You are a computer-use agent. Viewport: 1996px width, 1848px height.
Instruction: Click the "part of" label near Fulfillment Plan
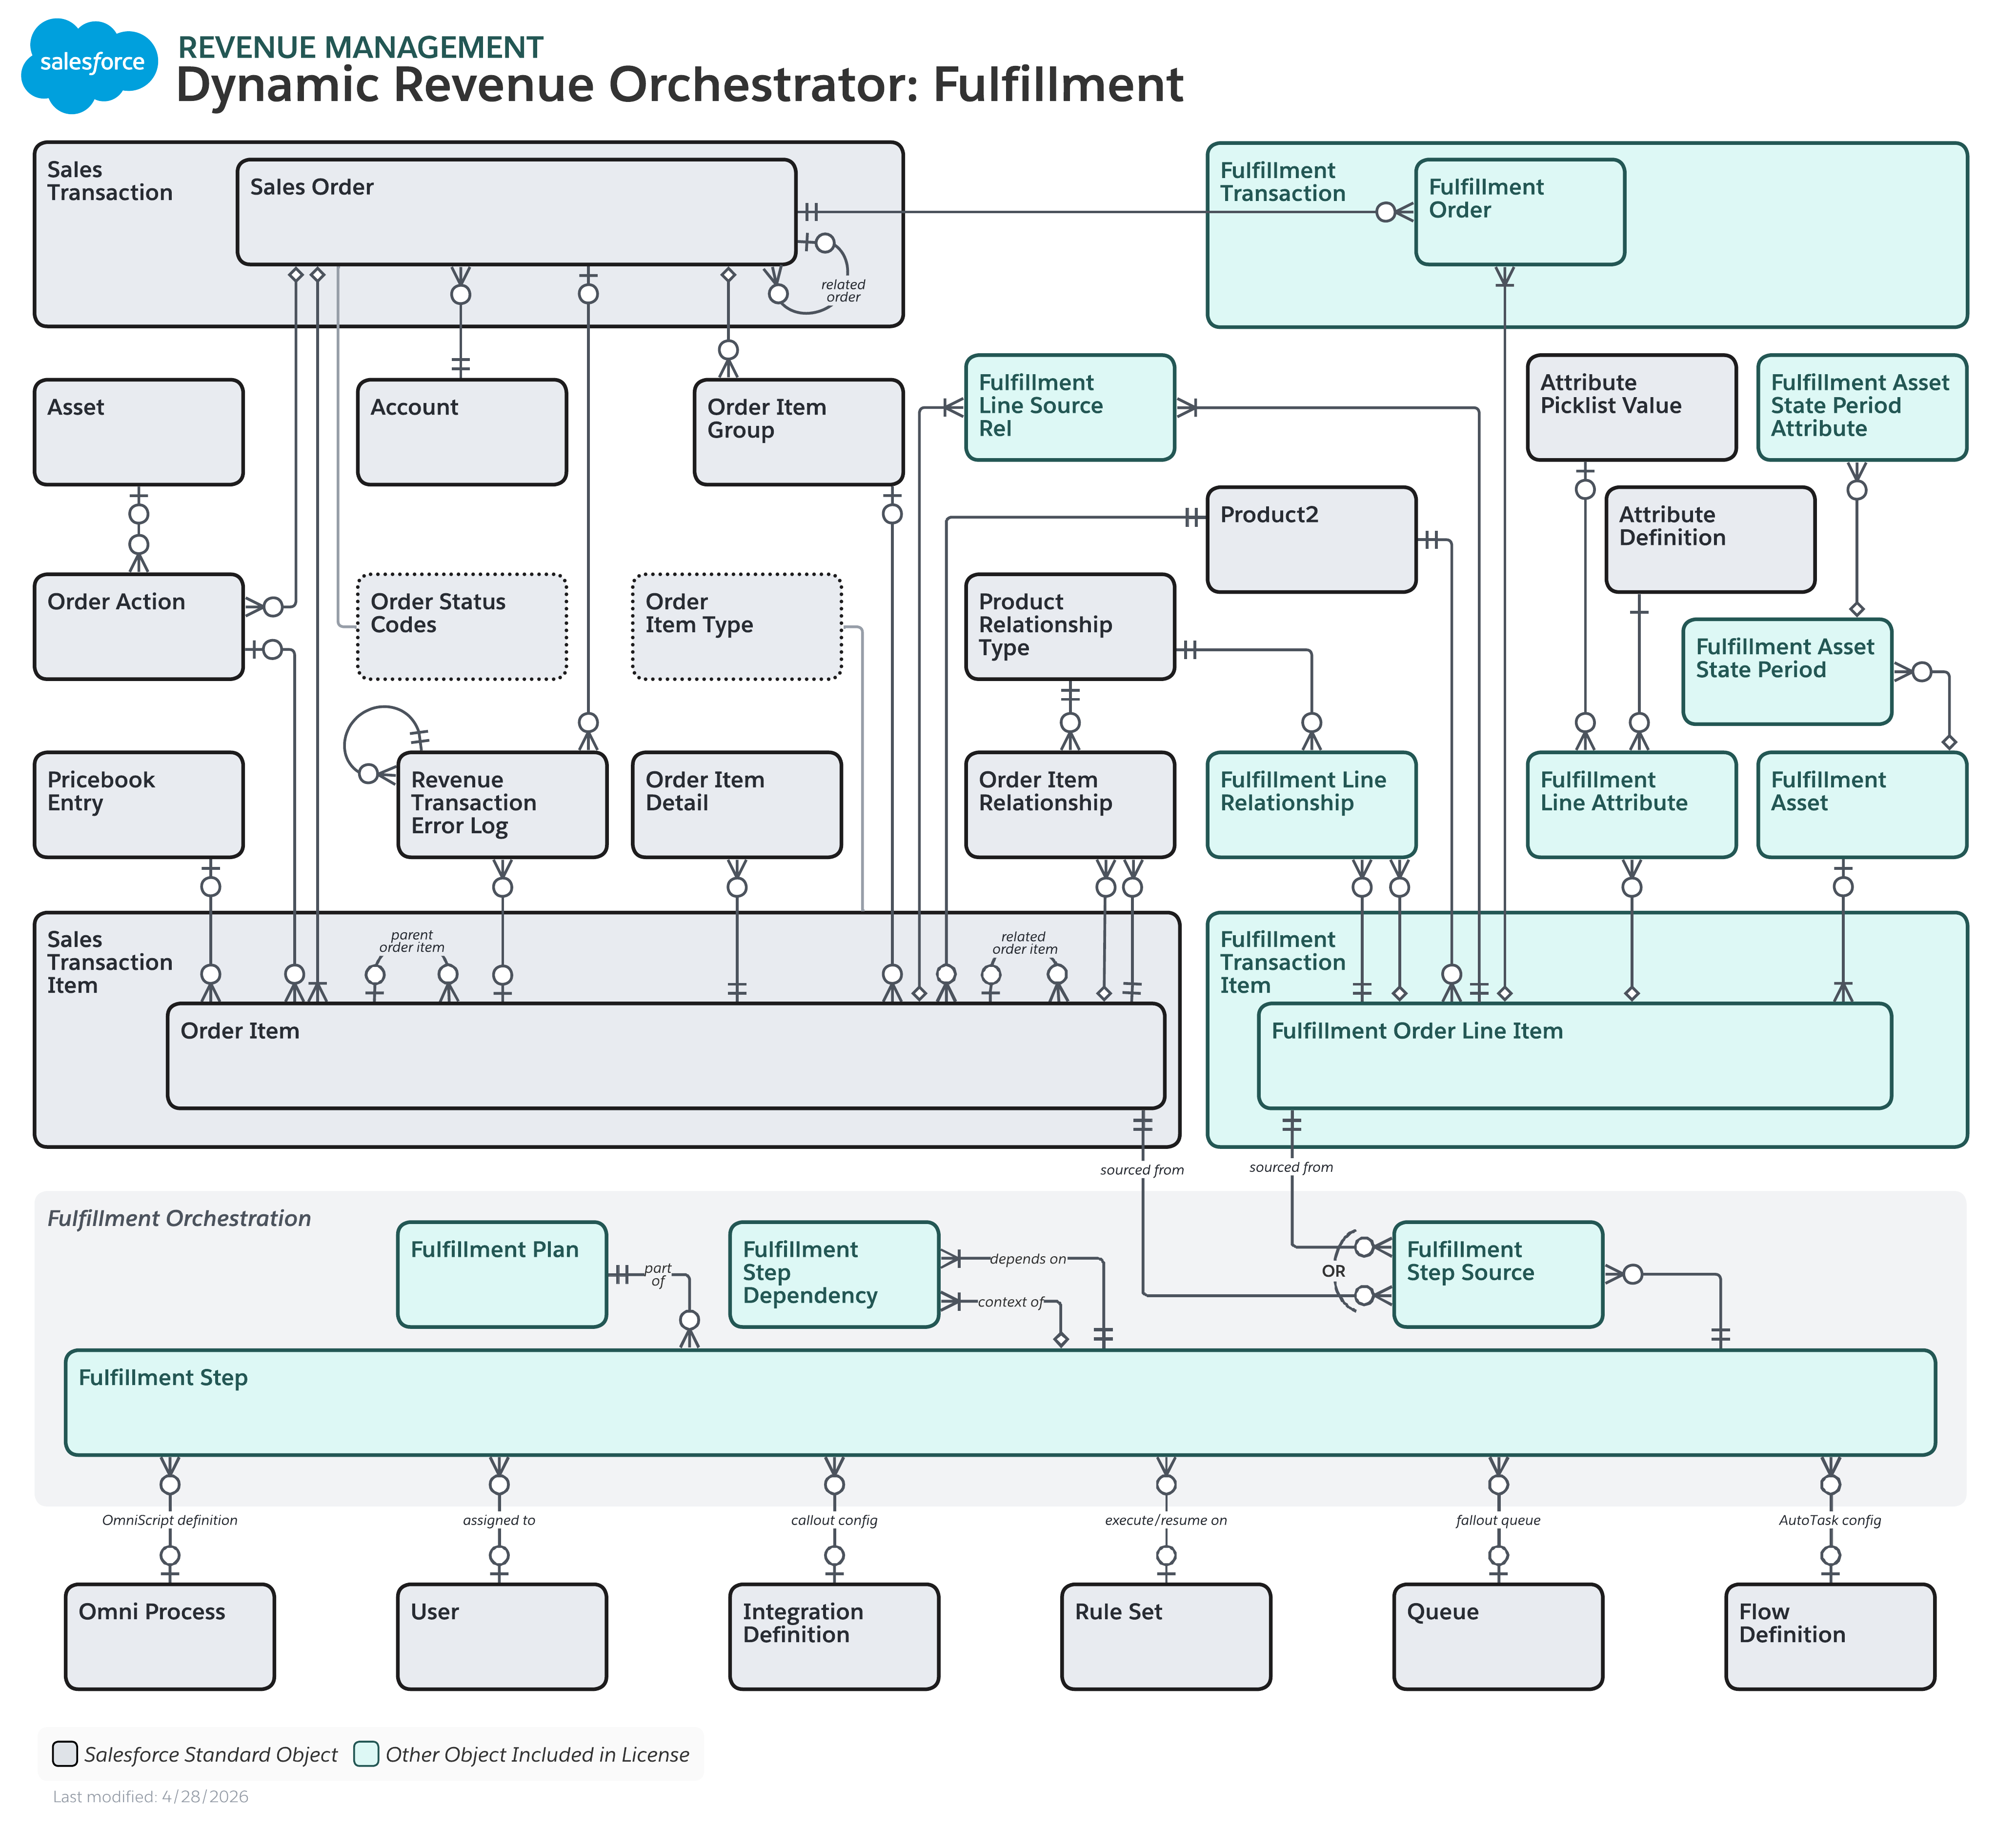tap(658, 1274)
